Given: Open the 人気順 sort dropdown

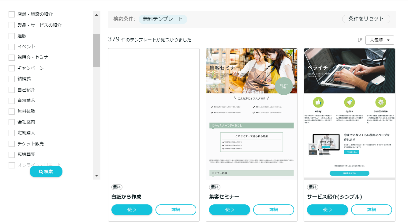Looking at the screenshot, I should click(x=380, y=40).
